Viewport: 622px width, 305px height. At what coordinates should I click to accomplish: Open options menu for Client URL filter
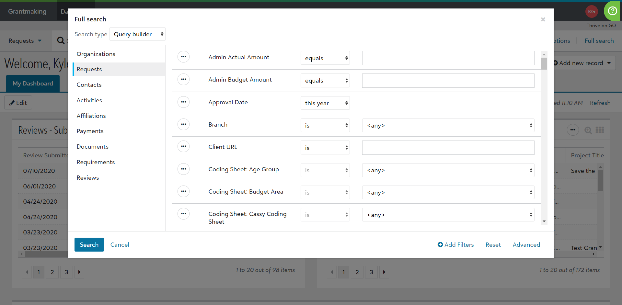click(183, 146)
